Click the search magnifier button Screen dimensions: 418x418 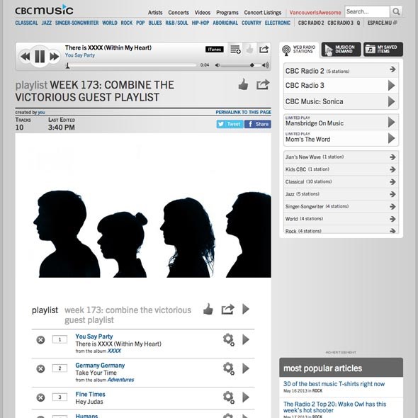pyautogui.click(x=396, y=12)
